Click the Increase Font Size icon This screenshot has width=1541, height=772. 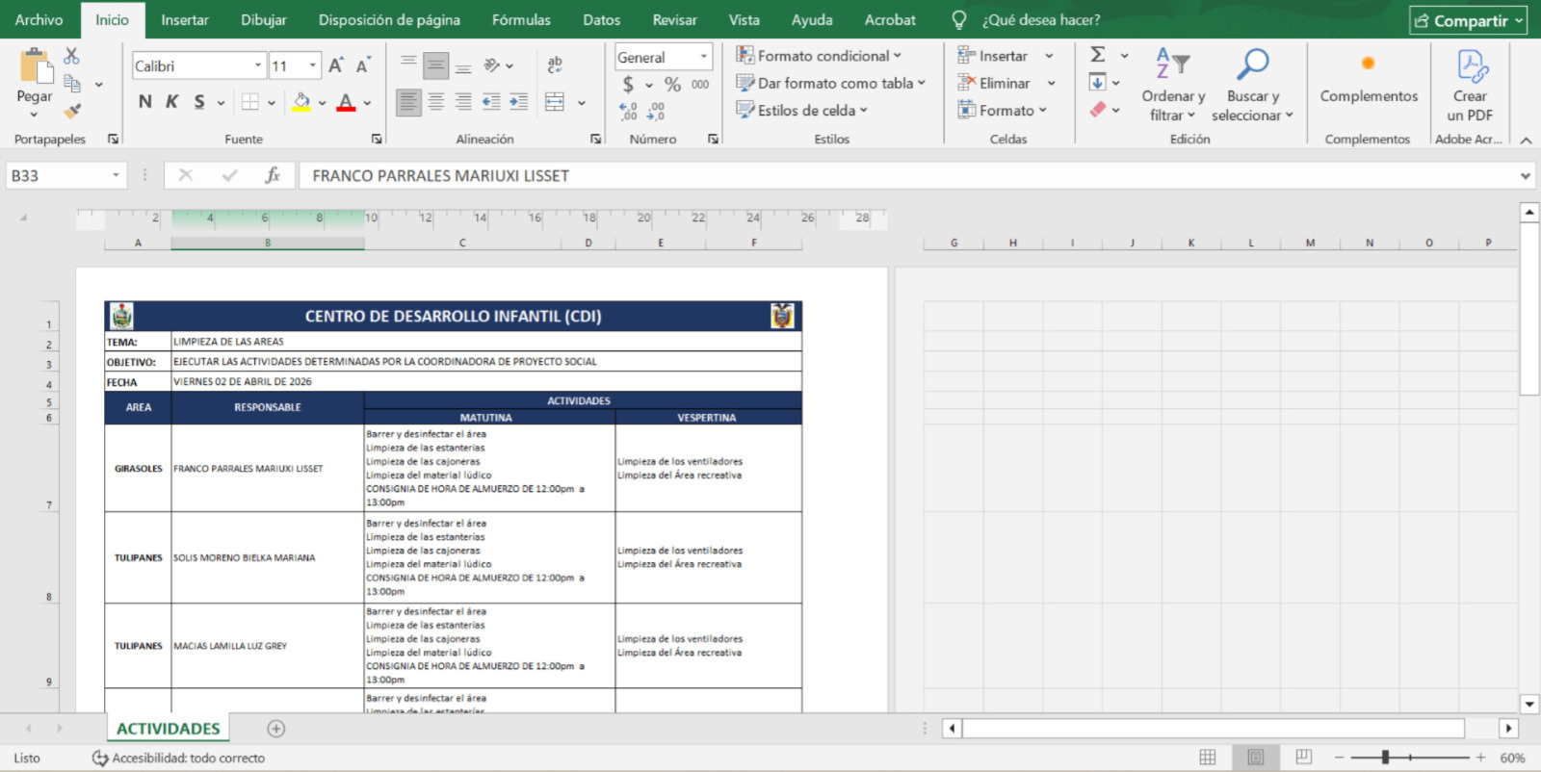[335, 65]
